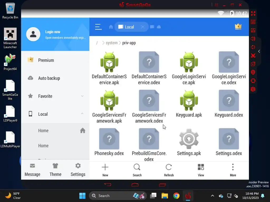Open SmartGaGa settings gear in side toolbar
This screenshot has height=202, width=270.
pos(253,89)
